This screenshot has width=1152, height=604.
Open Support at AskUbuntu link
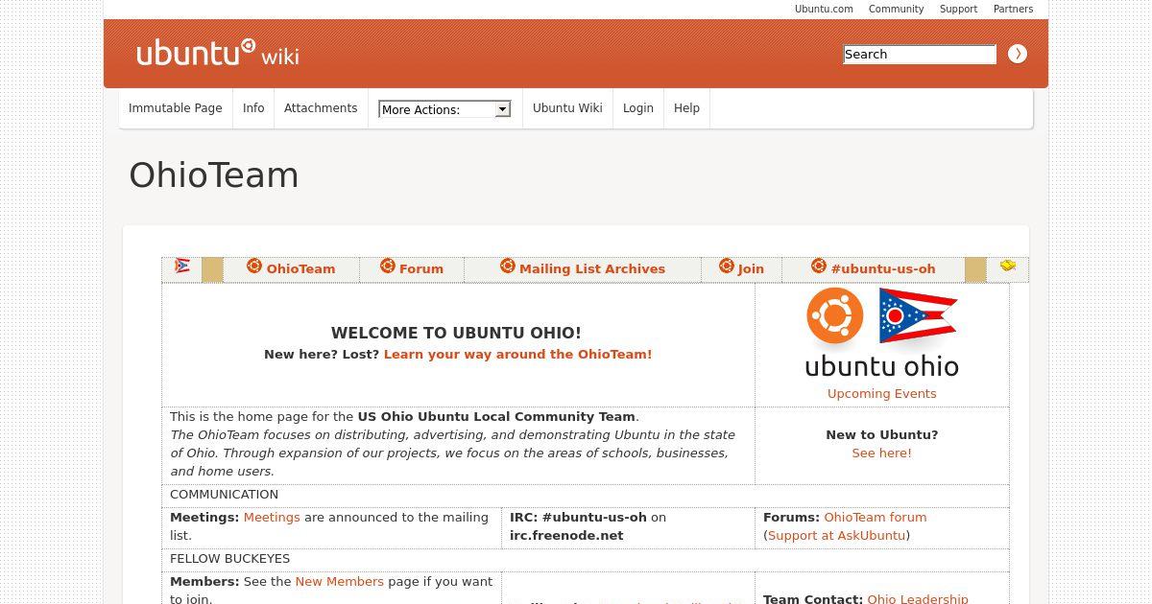pyautogui.click(x=836, y=536)
